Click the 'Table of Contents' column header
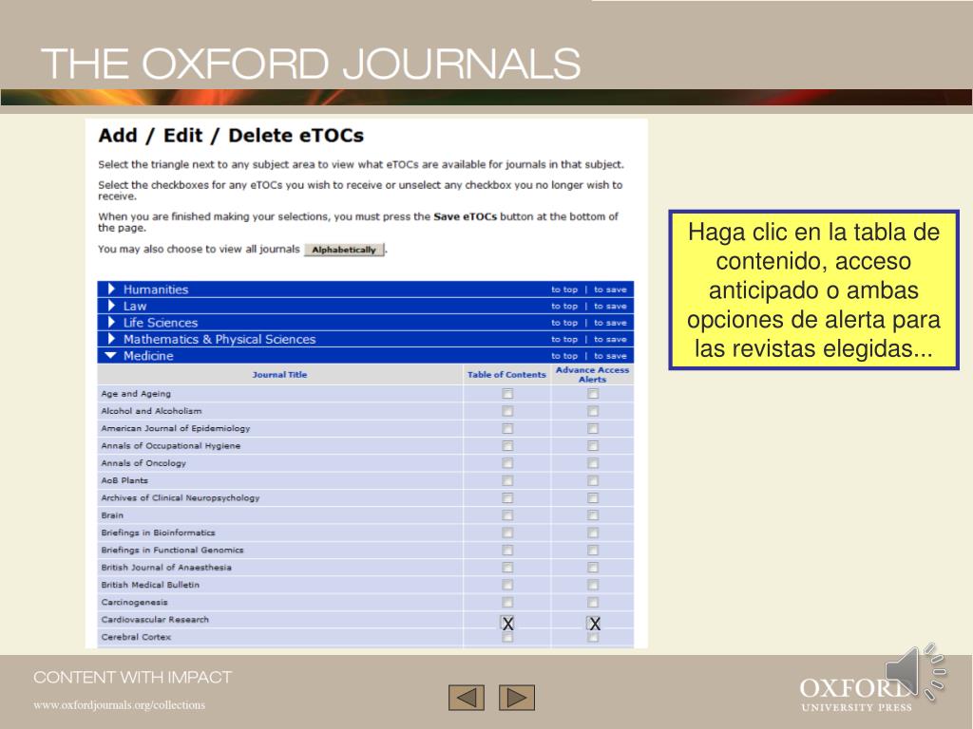This screenshot has height=729, width=973. click(x=506, y=375)
